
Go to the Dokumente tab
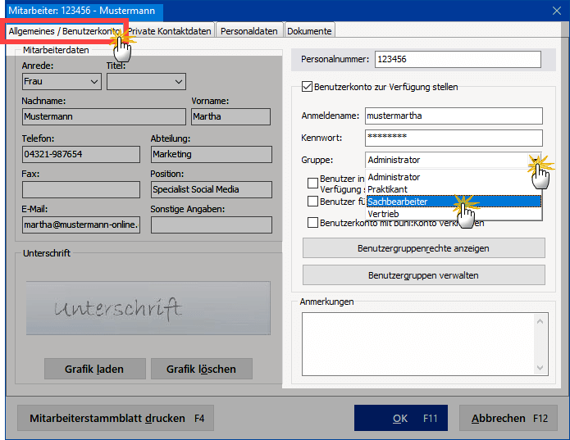click(x=310, y=31)
